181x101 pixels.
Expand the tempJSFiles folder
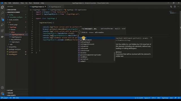(x=12, y=47)
